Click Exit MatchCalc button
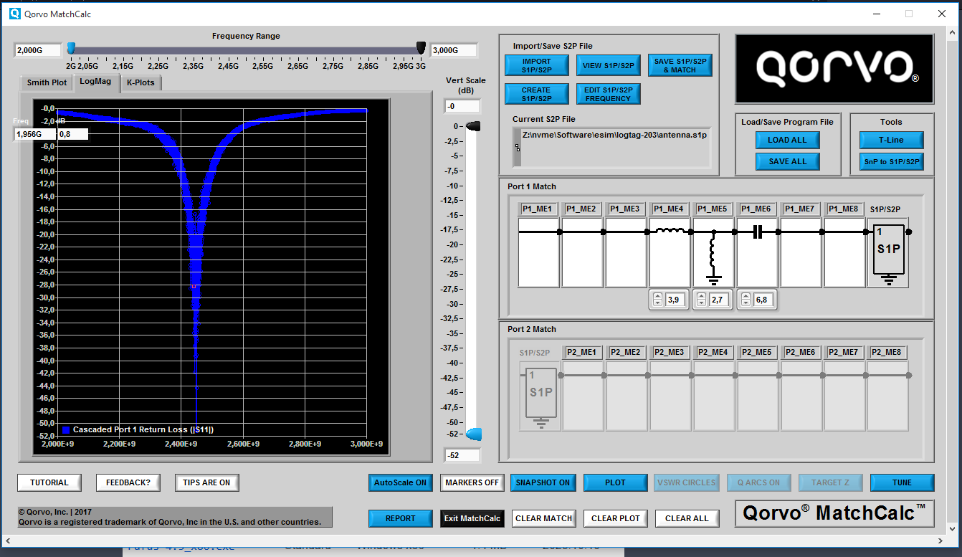 point(472,518)
